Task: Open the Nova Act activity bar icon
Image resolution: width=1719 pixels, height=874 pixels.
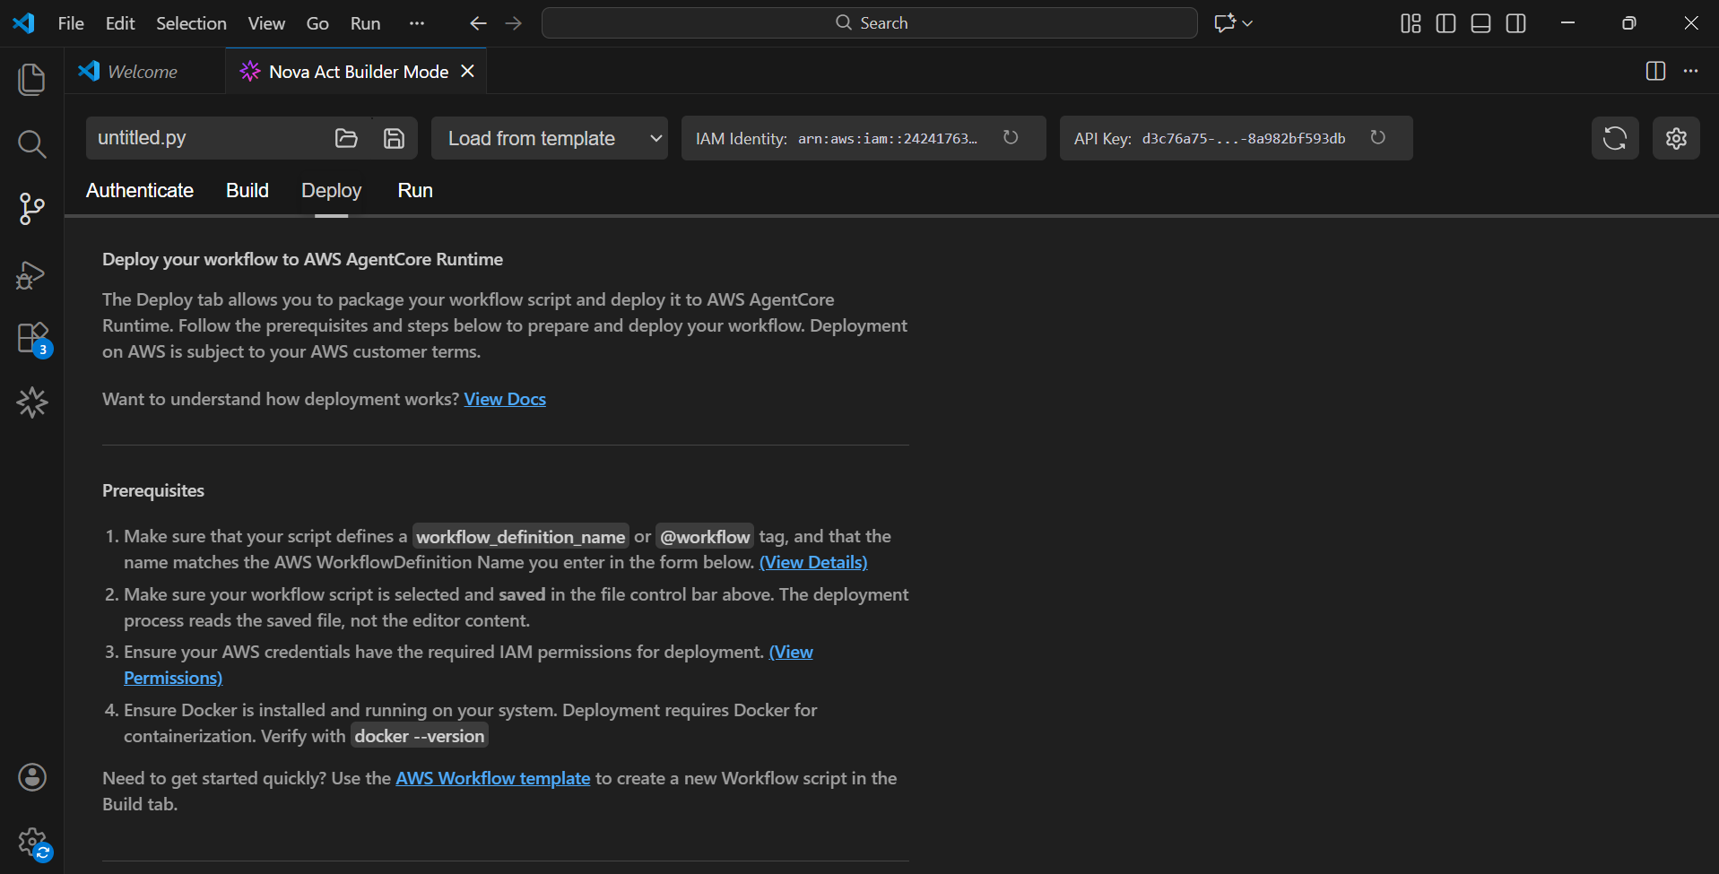Action: click(x=32, y=402)
